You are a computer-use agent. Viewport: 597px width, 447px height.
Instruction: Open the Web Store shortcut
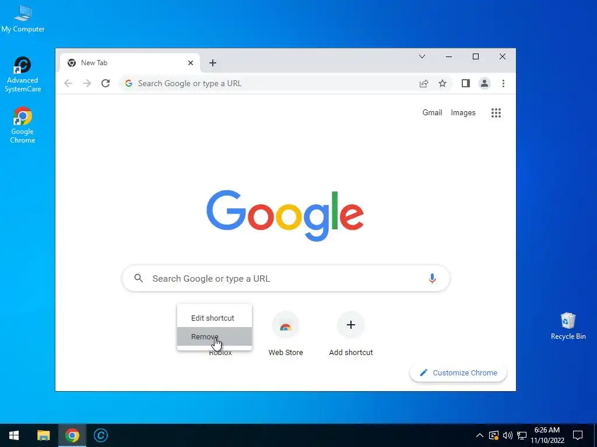click(x=286, y=334)
